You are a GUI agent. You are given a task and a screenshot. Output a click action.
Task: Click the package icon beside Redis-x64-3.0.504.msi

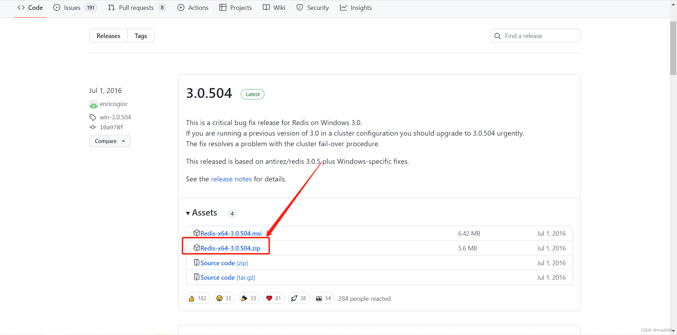[x=197, y=233]
